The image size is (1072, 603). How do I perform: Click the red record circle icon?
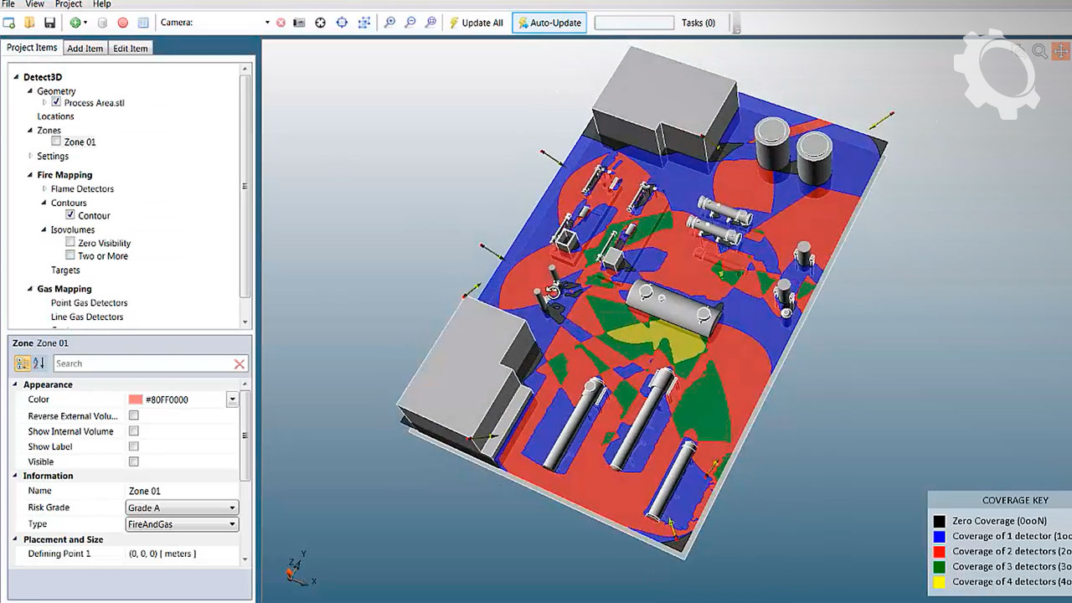point(122,23)
